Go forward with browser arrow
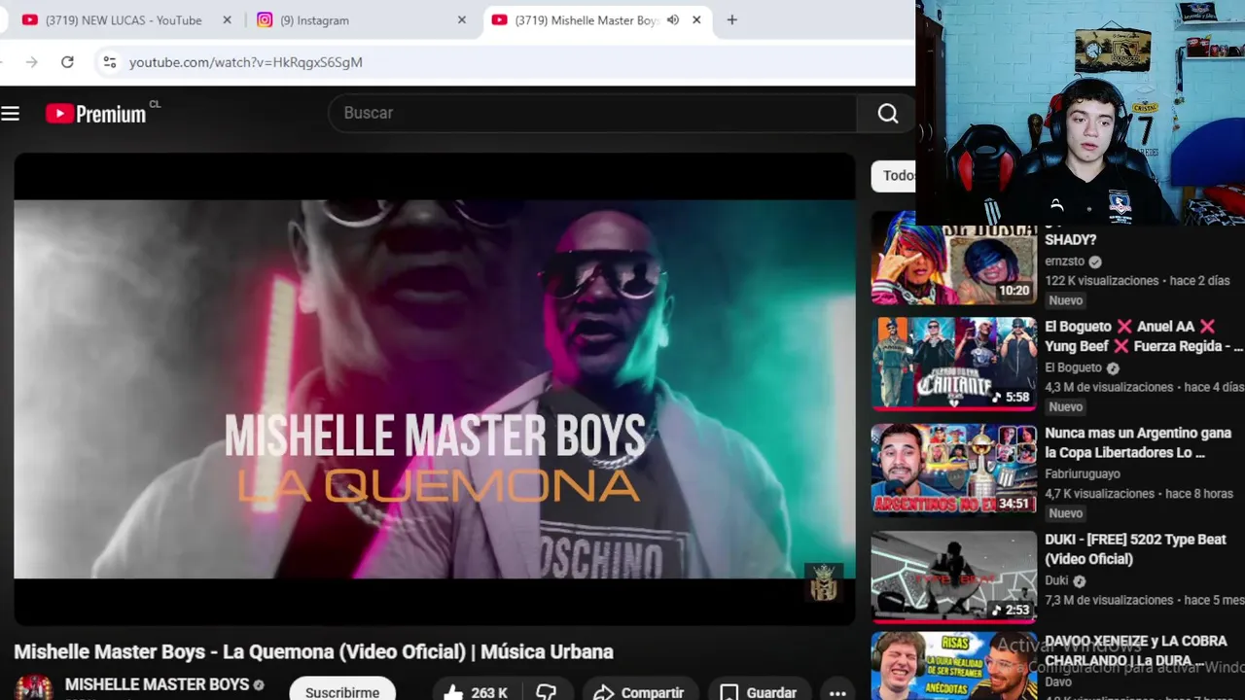The width and height of the screenshot is (1245, 700). click(31, 62)
